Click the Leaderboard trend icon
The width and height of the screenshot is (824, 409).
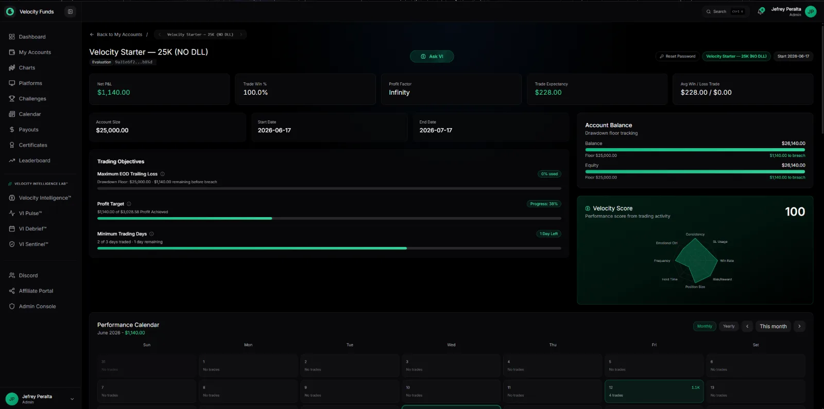pyautogui.click(x=12, y=161)
